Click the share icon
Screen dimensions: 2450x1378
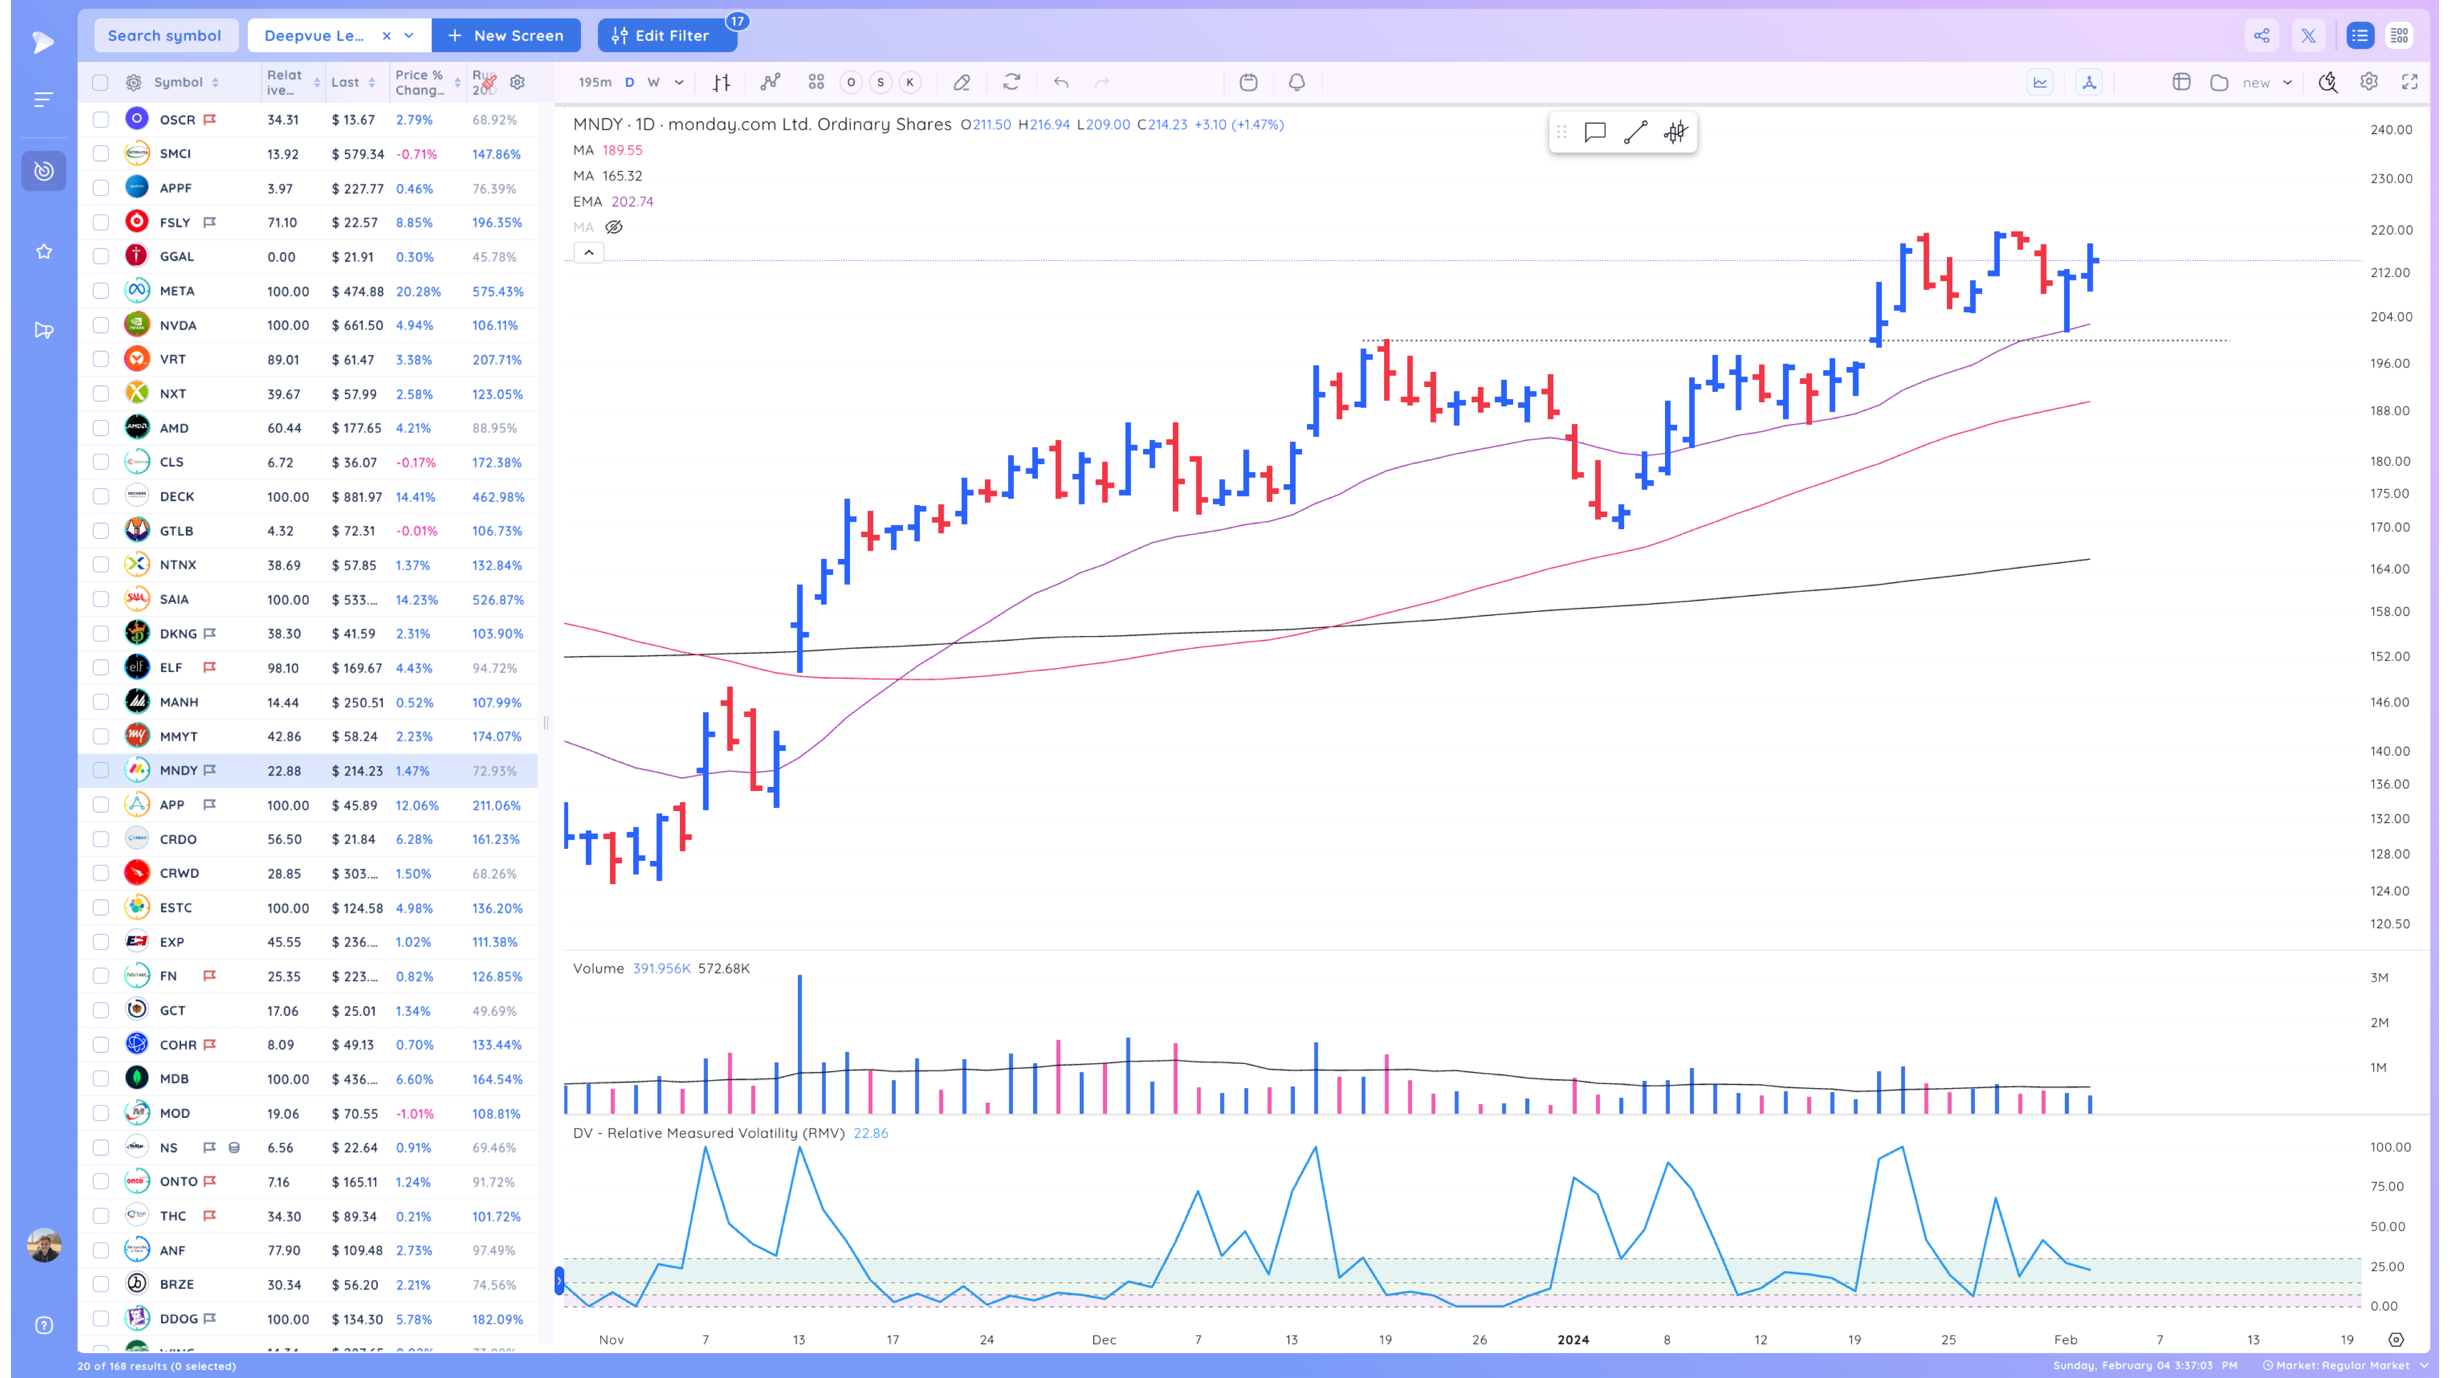click(2262, 36)
